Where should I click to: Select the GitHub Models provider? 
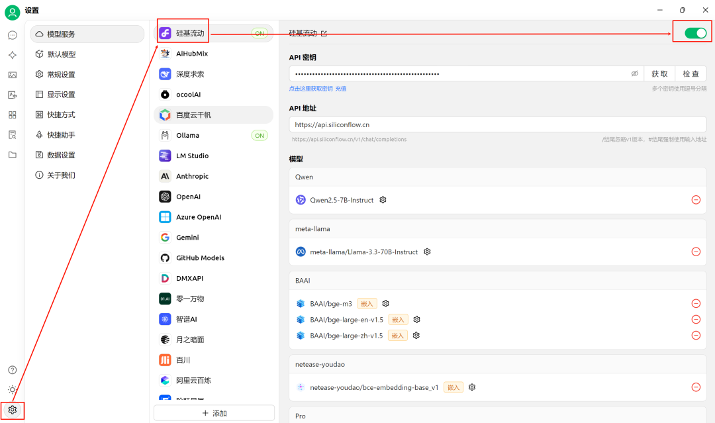[213, 258]
